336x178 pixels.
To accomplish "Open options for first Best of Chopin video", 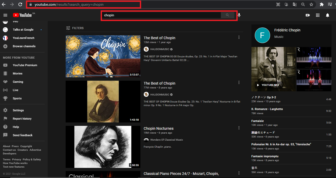I will click(x=239, y=37).
